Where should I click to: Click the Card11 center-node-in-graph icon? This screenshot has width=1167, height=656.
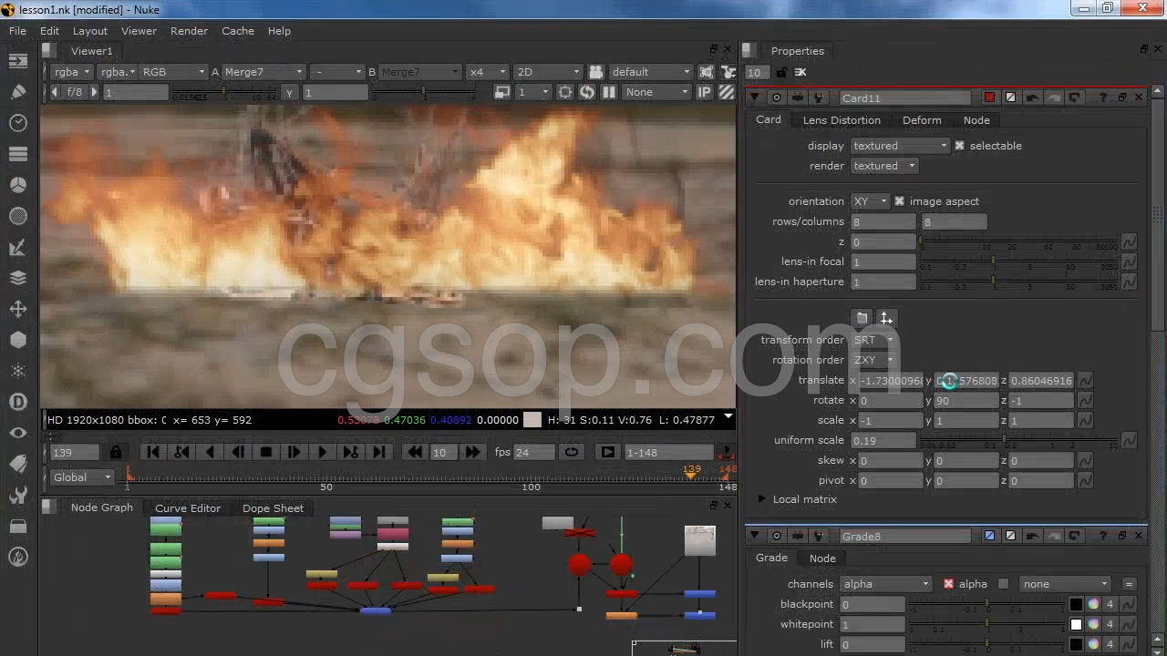pos(777,97)
